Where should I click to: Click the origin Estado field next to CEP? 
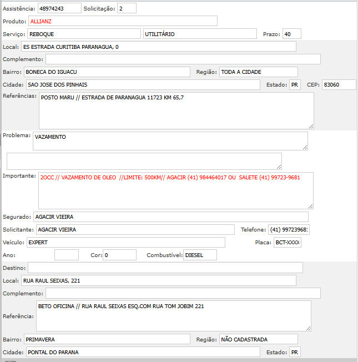pos(295,85)
